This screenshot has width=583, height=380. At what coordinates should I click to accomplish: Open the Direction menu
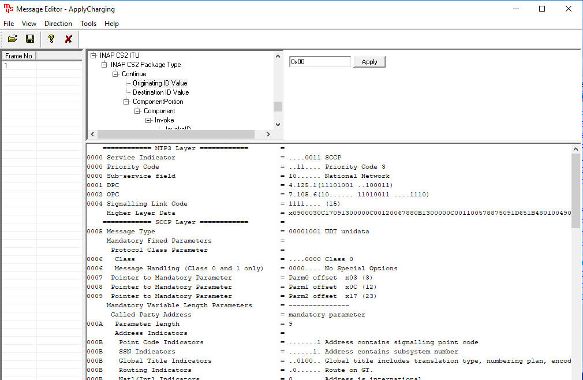pos(58,24)
